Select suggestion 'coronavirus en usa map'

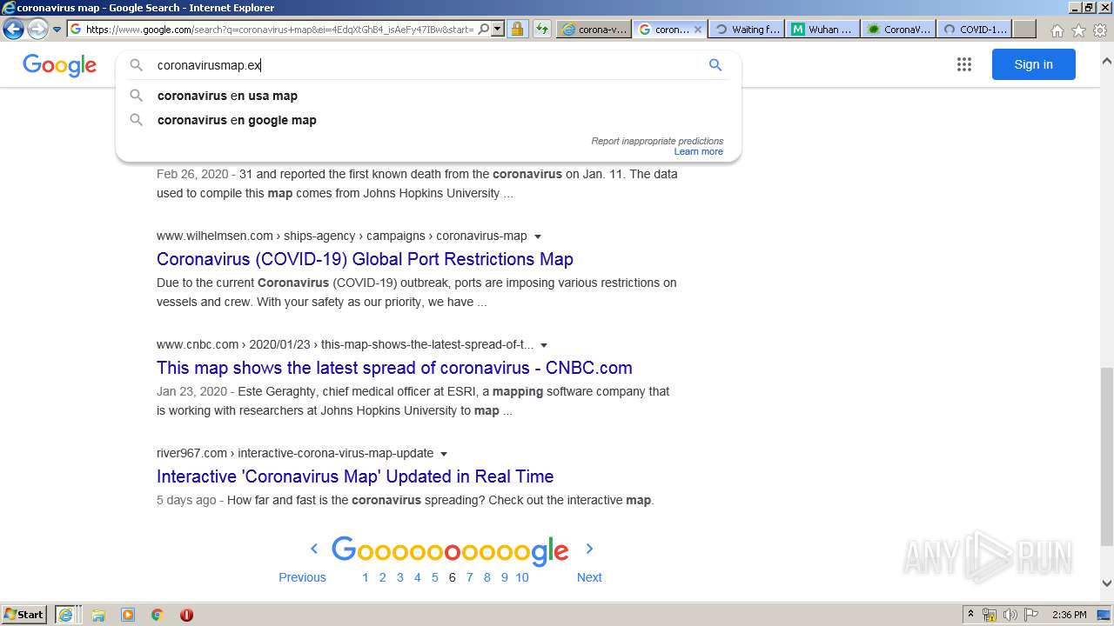click(x=227, y=96)
